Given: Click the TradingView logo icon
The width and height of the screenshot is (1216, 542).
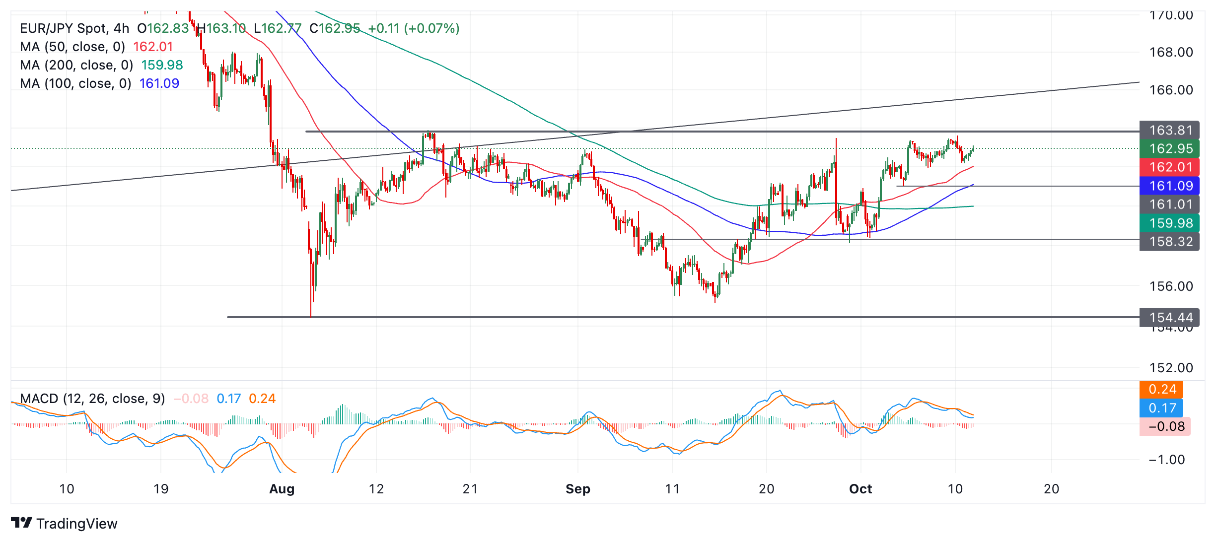Looking at the screenshot, I should [21, 523].
